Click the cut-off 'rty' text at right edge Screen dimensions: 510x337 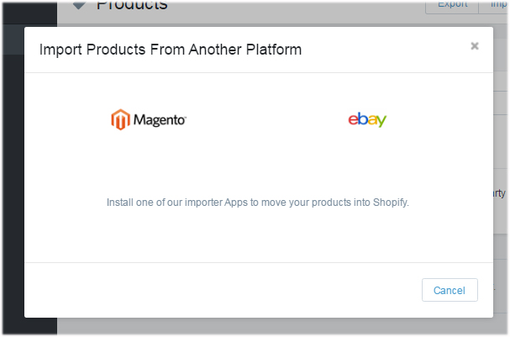[x=499, y=193]
